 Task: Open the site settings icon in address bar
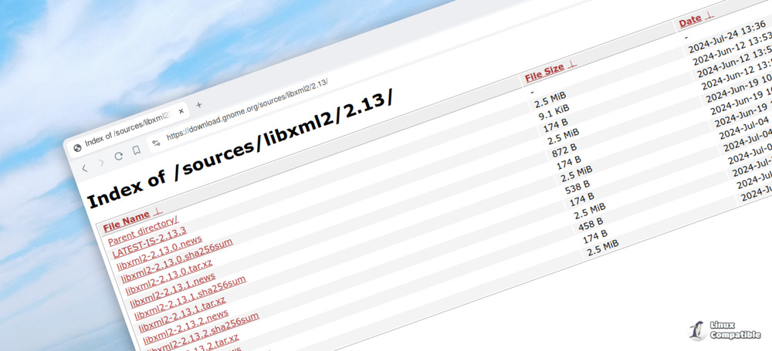156,143
